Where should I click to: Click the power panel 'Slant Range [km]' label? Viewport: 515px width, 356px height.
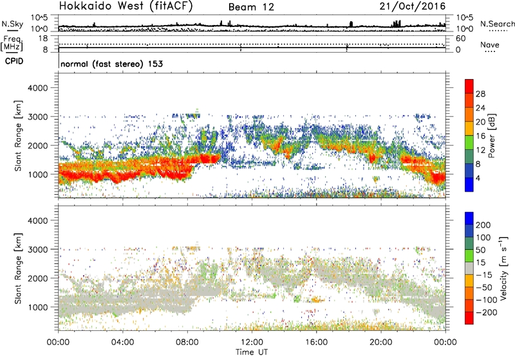click(x=18, y=136)
